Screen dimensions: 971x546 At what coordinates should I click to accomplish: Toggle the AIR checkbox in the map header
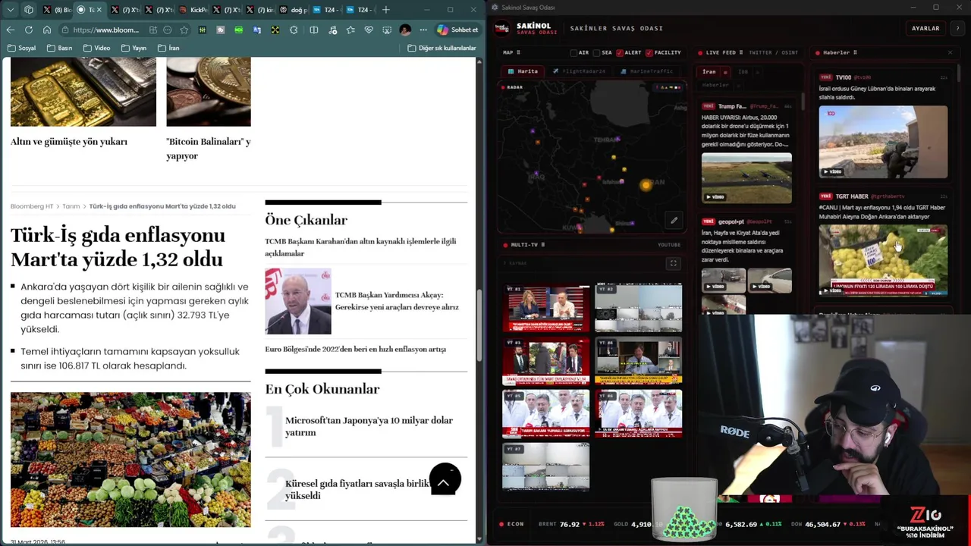click(x=573, y=52)
